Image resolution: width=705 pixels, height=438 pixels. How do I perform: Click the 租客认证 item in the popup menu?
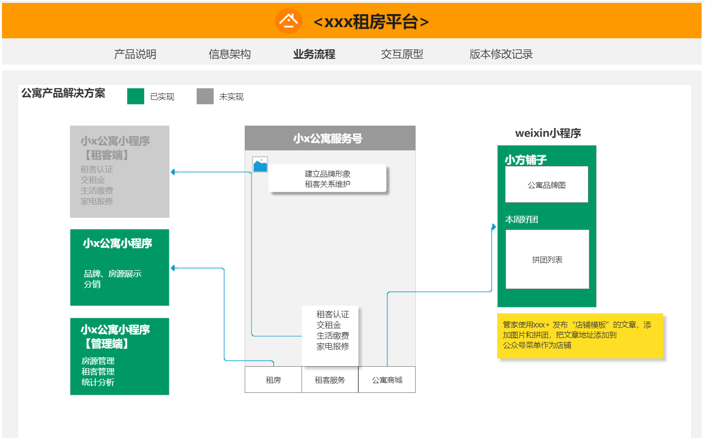point(333,314)
